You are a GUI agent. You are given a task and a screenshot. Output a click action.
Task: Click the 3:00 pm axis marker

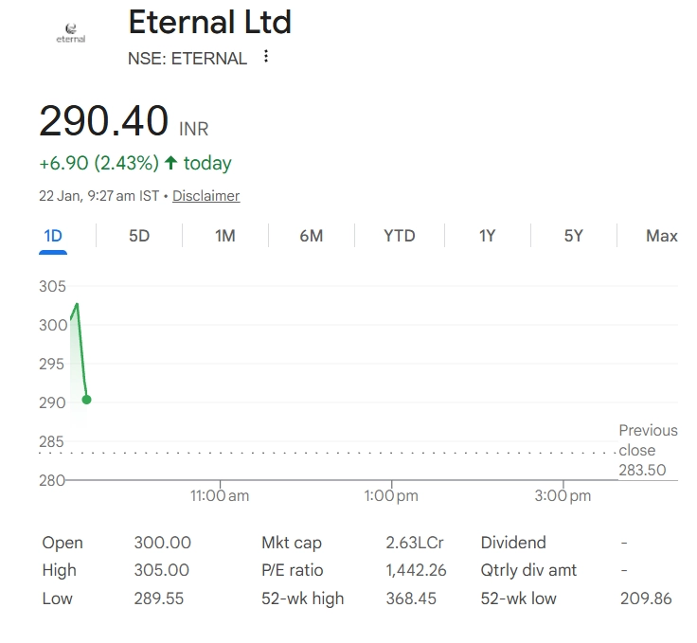[563, 495]
